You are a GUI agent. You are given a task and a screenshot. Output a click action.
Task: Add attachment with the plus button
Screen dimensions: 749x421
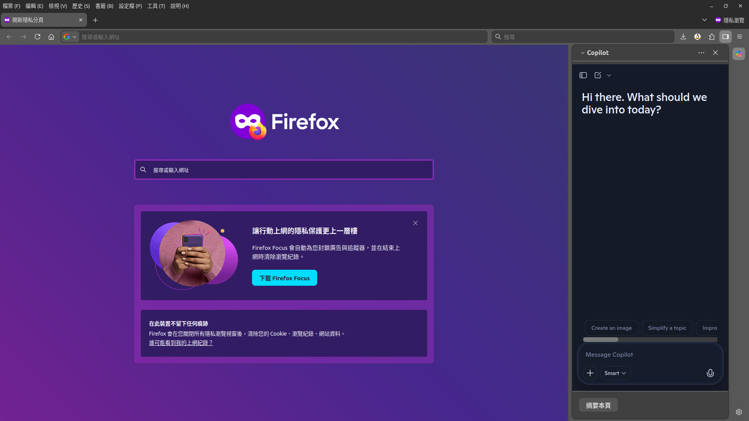[x=590, y=373]
